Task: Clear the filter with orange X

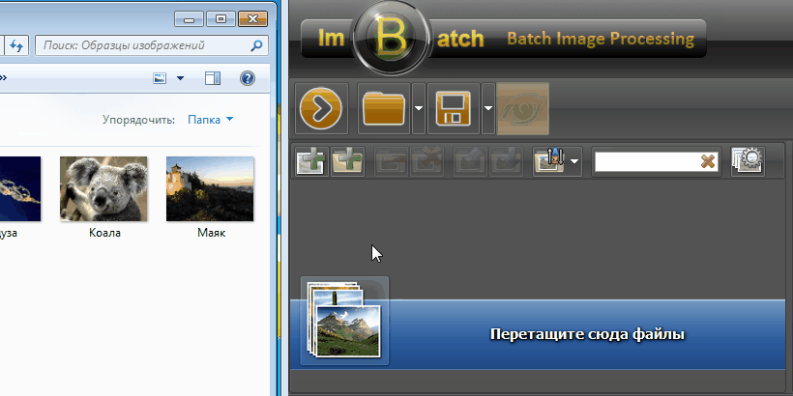Action: pos(708,161)
